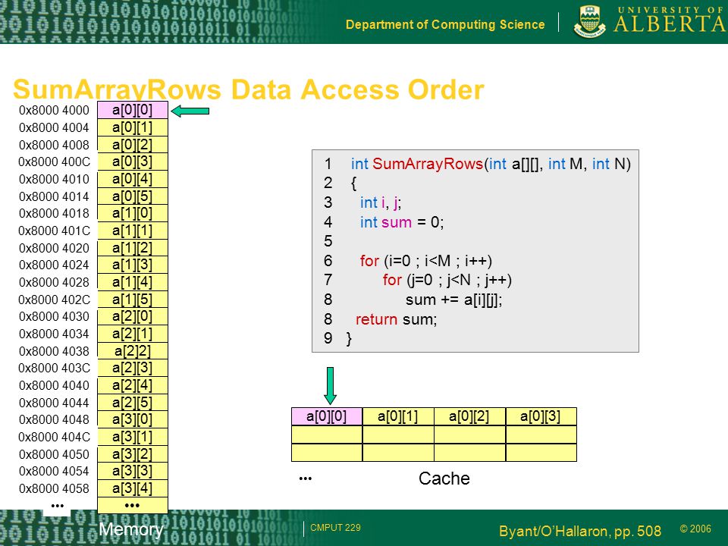Screen dimensions: 728x546
Task: Click the memory cell labeled a[2]2]
Action: (132, 350)
